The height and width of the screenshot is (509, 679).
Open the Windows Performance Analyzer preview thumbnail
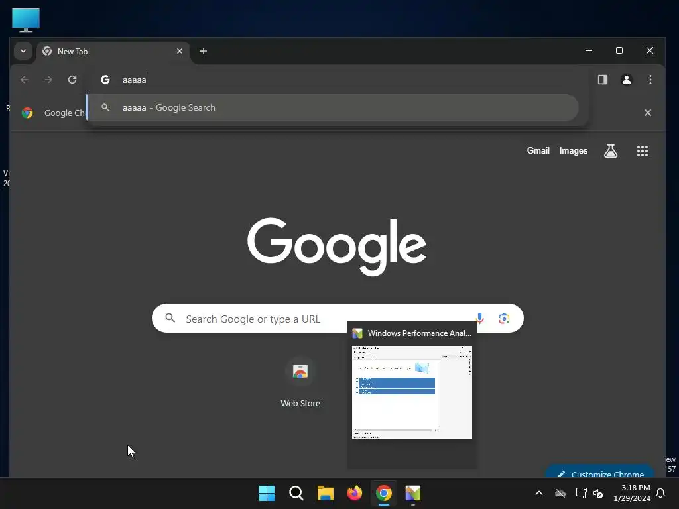point(412,392)
